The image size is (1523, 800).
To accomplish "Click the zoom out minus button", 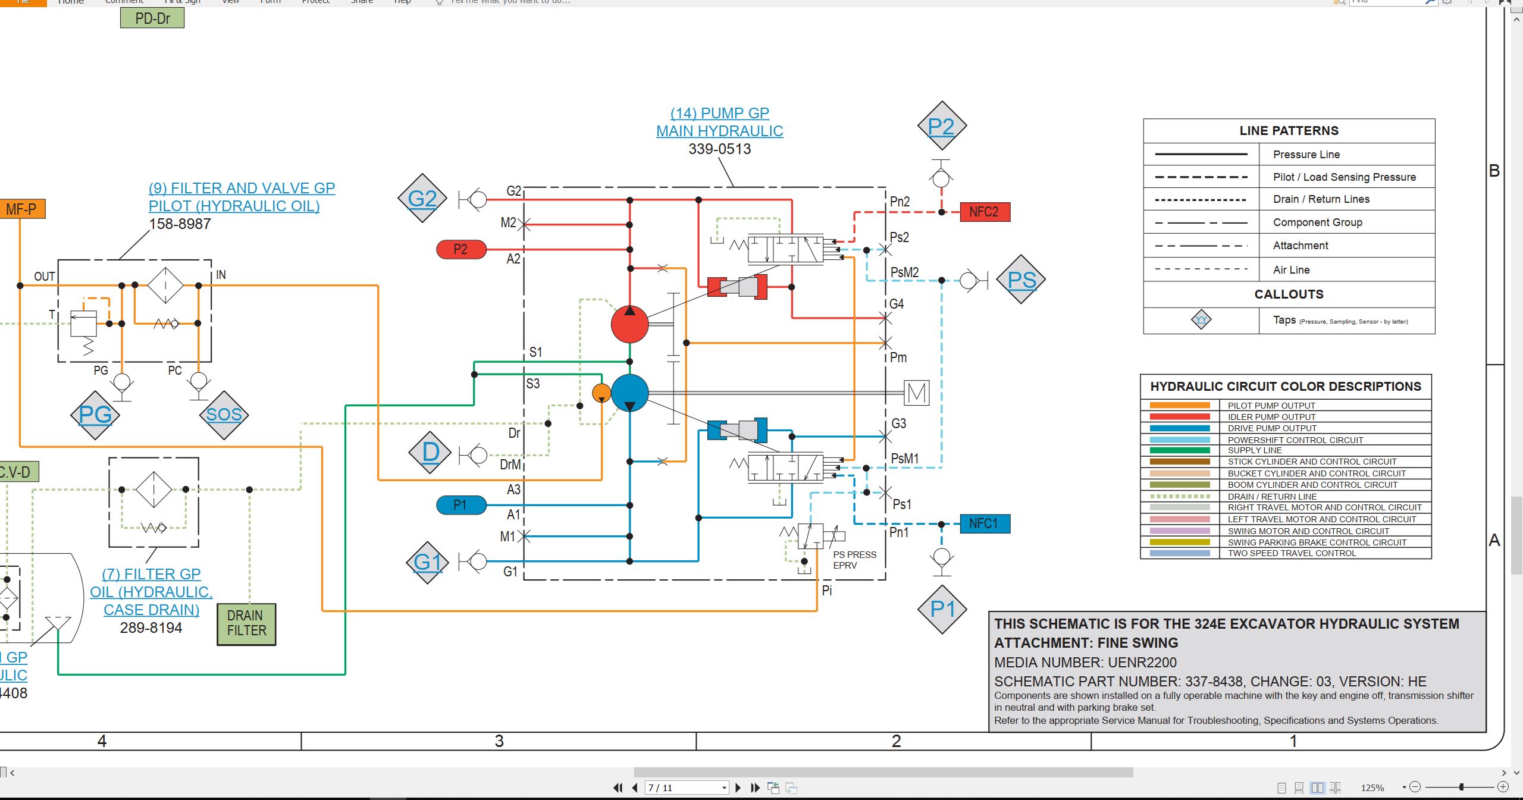I will 1415,787.
